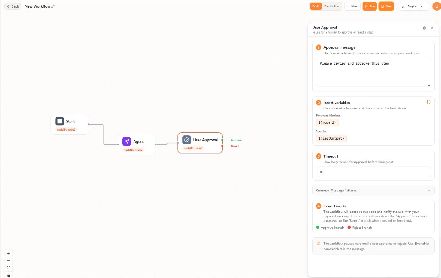Viewport: 441px width, 278px height.
Task: Delete node using trash icon
Action: coord(424,28)
